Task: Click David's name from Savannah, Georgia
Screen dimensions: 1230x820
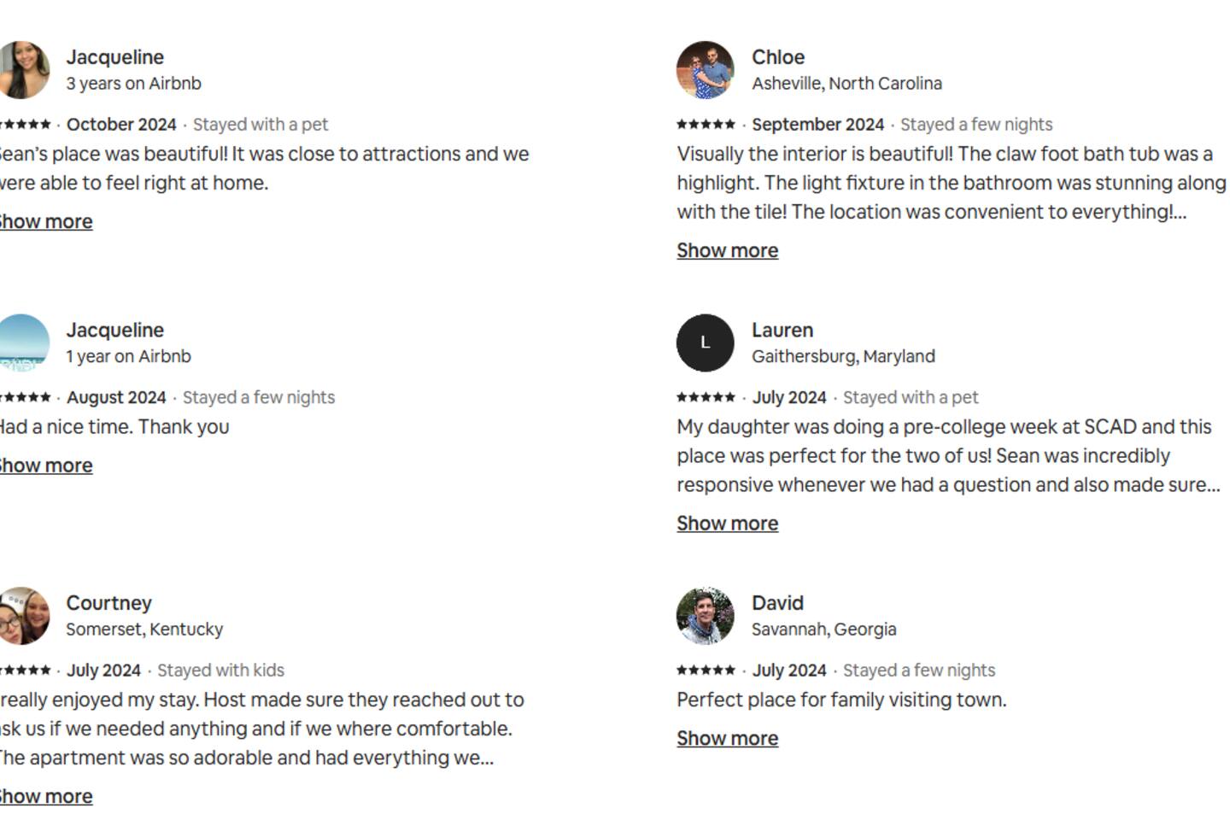Action: (x=777, y=603)
